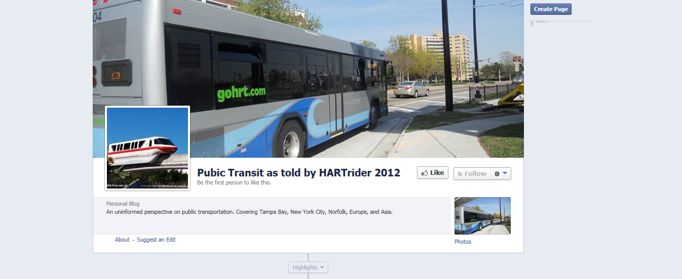Viewport: 682px width, 279px height.
Task: Open the About link
Action: point(122,240)
